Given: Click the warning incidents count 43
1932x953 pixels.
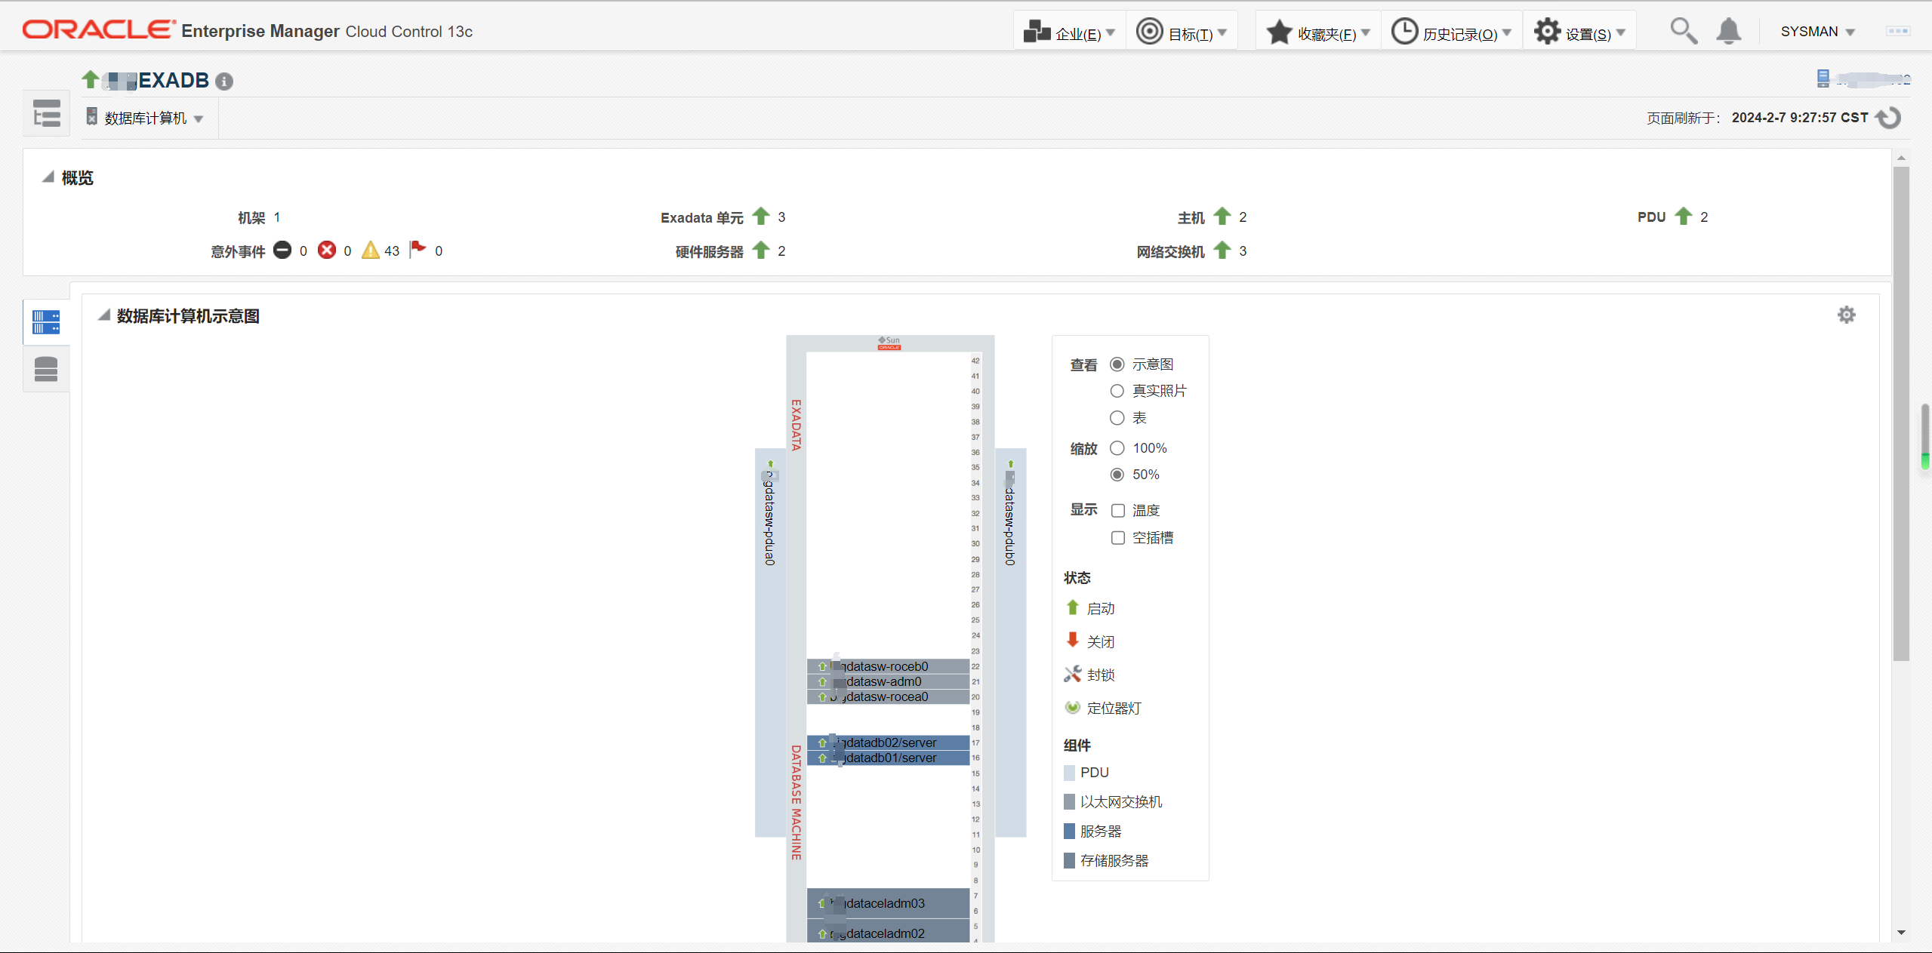Looking at the screenshot, I should (x=391, y=251).
